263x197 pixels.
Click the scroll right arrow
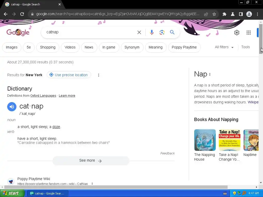click(x=257, y=187)
